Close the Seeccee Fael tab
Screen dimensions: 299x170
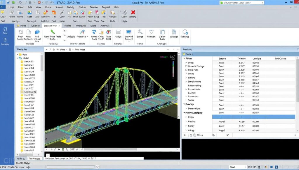[59, 26]
